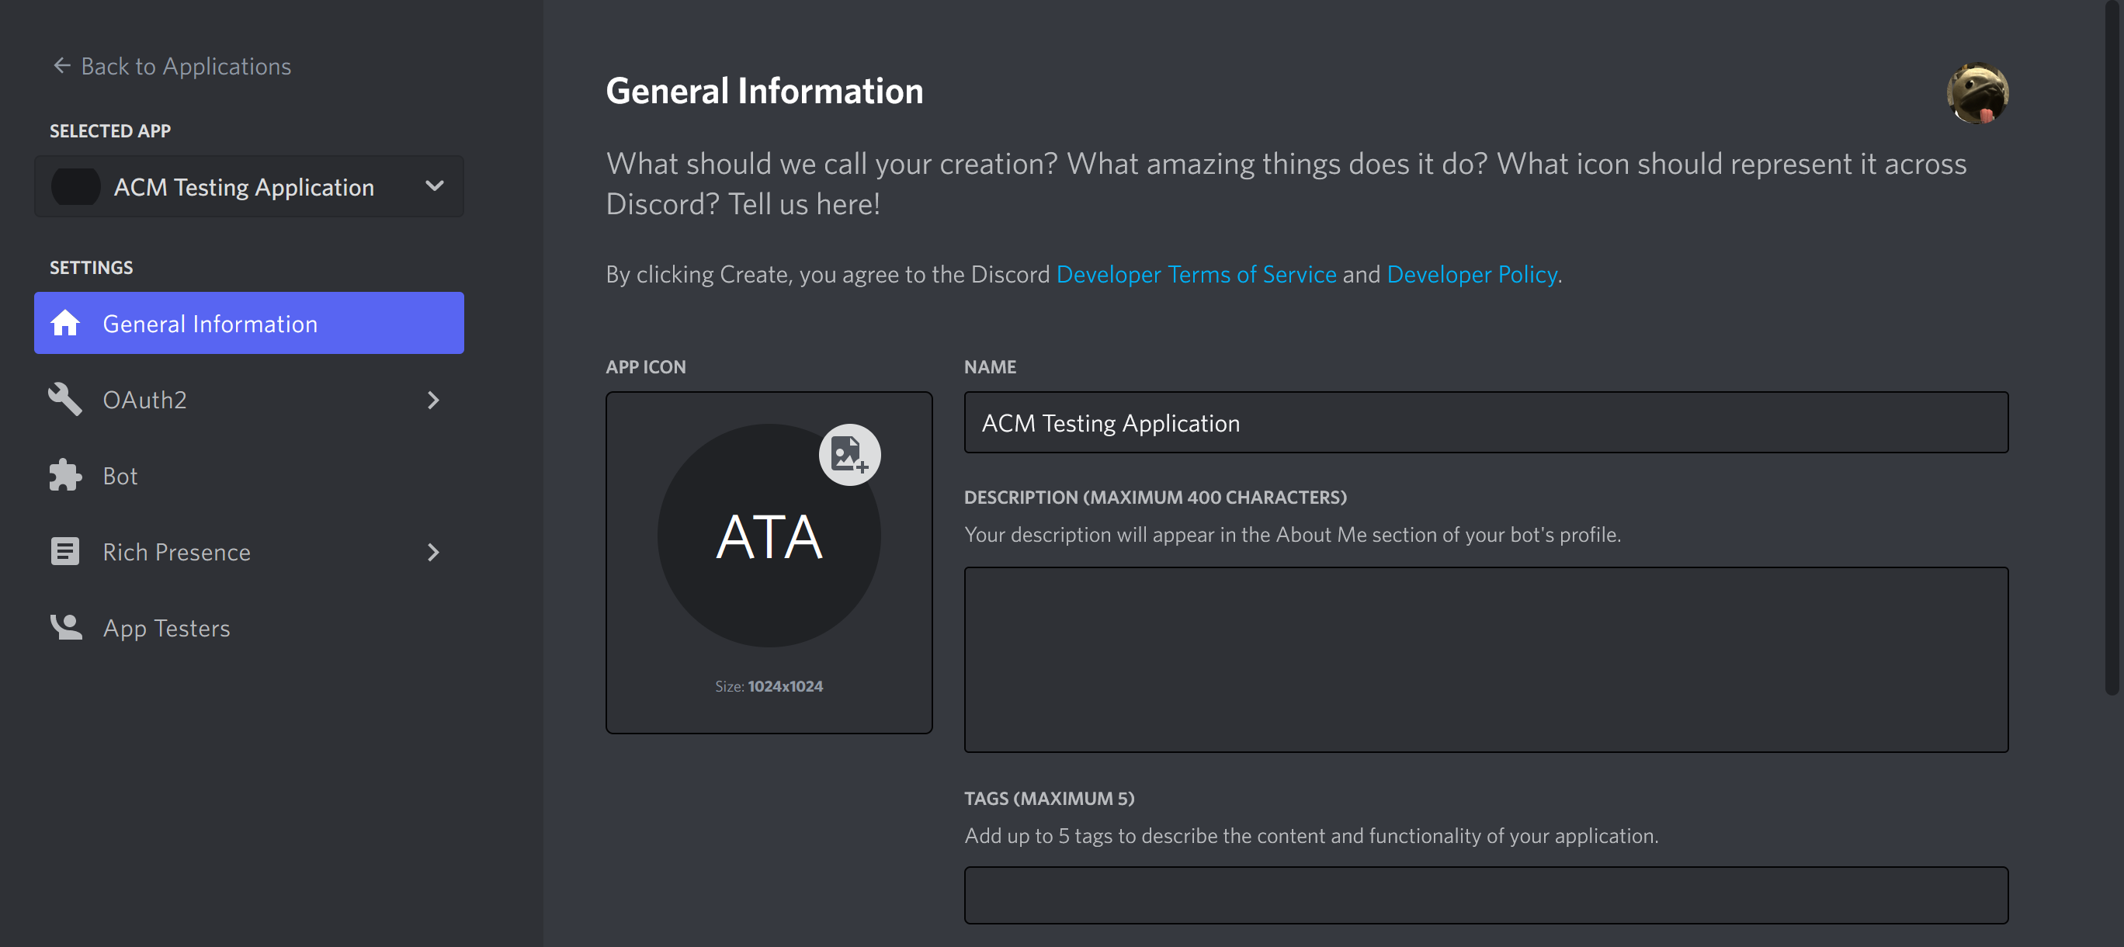Select the Bot settings item
The image size is (2124, 947).
click(x=120, y=476)
